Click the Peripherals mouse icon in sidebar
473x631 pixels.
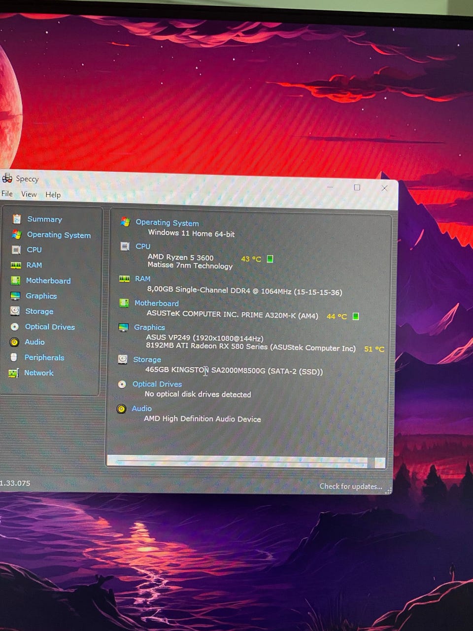(x=14, y=357)
